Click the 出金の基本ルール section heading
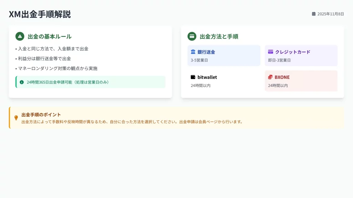353x198 pixels. (50, 36)
